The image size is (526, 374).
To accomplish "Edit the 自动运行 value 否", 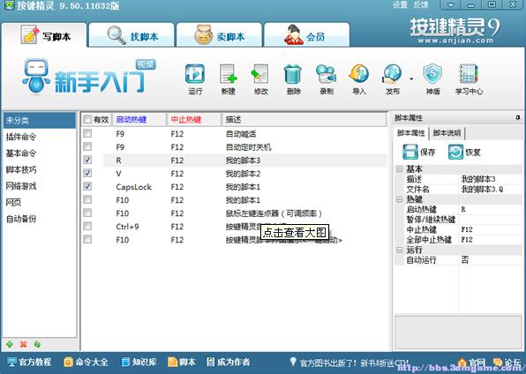I will click(x=490, y=260).
